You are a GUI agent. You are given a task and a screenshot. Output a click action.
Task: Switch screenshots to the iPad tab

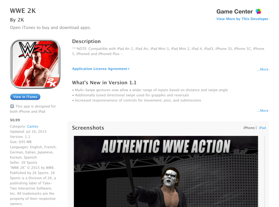click(262, 128)
